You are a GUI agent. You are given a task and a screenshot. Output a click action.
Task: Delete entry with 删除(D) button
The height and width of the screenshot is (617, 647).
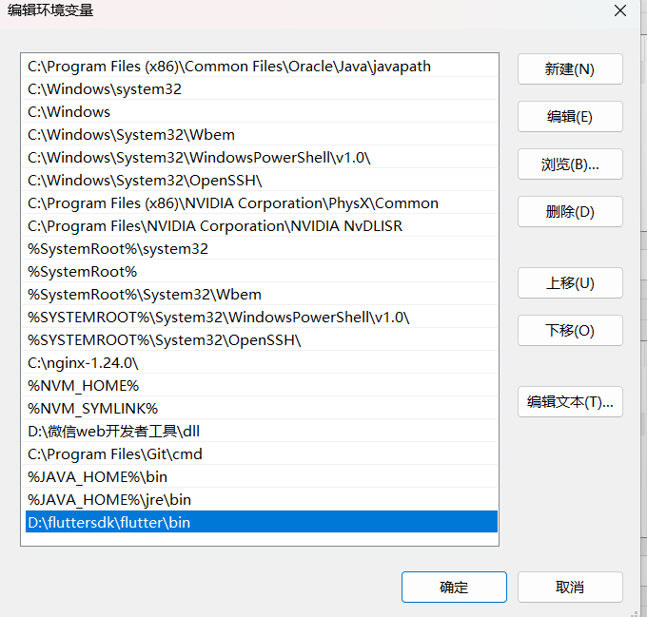570,211
